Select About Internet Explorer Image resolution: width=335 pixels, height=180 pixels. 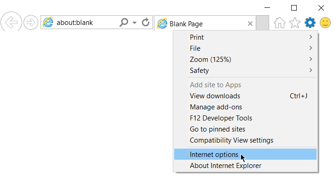pyautogui.click(x=245, y=166)
